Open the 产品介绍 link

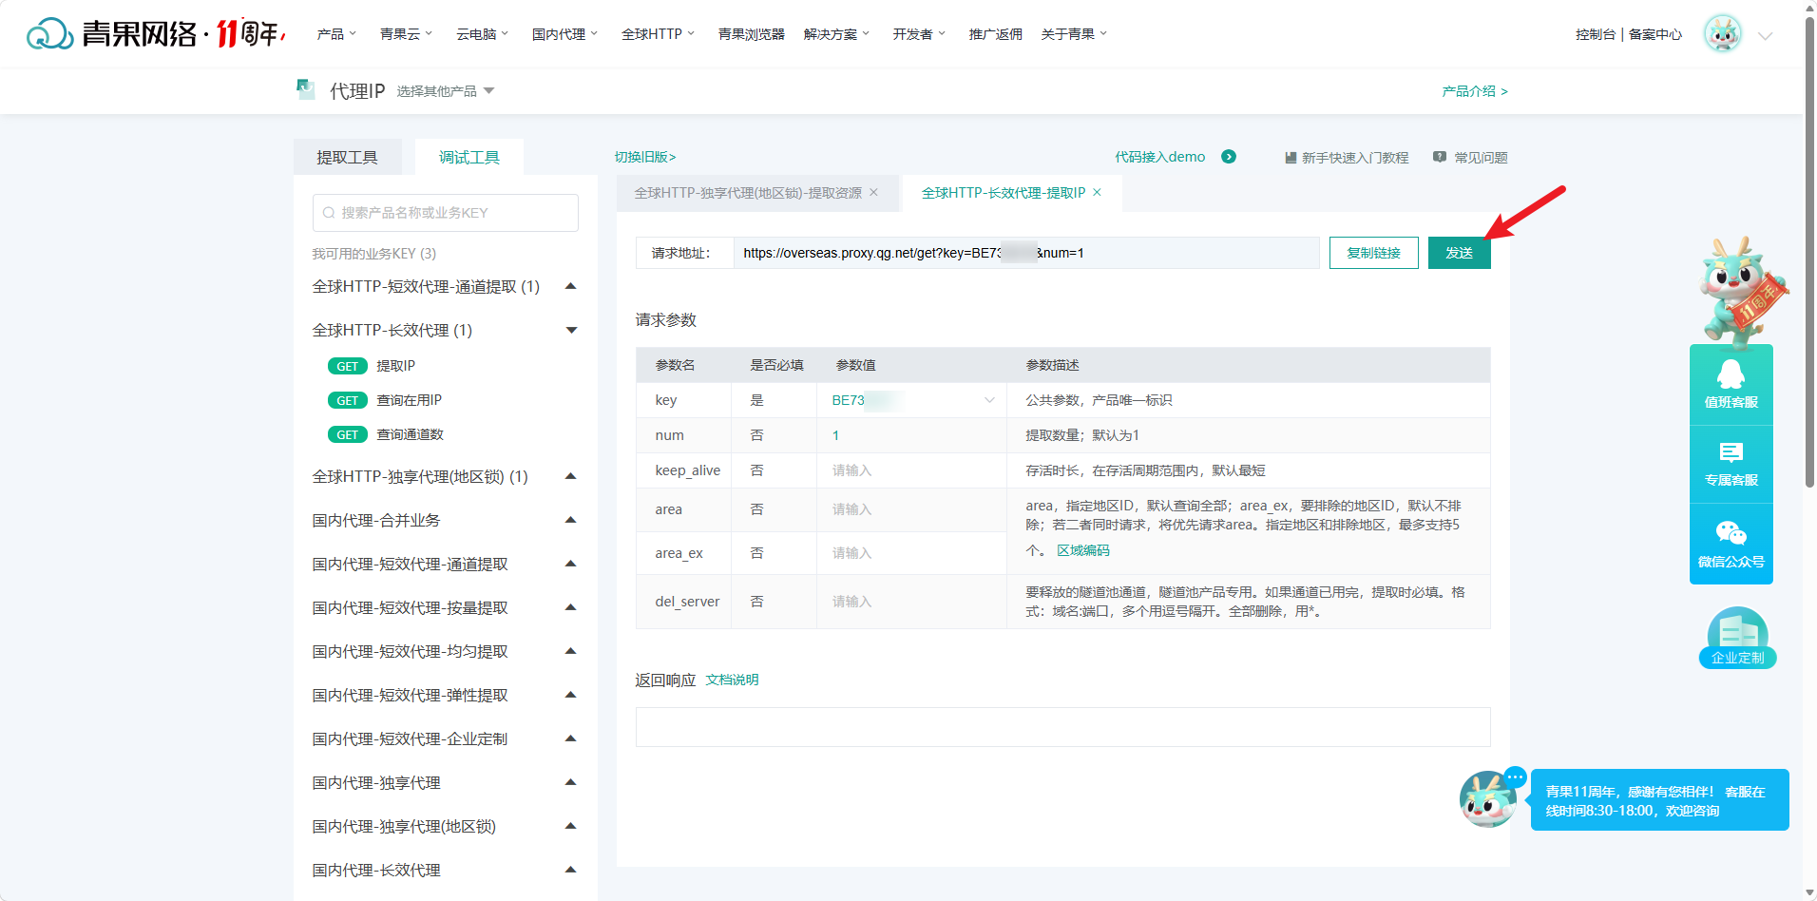(1475, 91)
